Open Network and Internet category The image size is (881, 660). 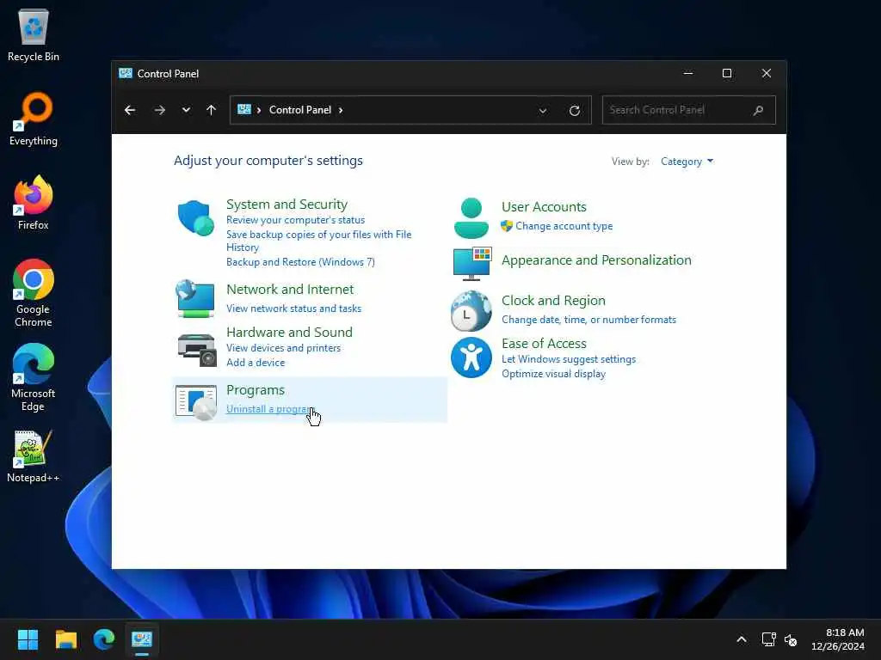tap(290, 289)
